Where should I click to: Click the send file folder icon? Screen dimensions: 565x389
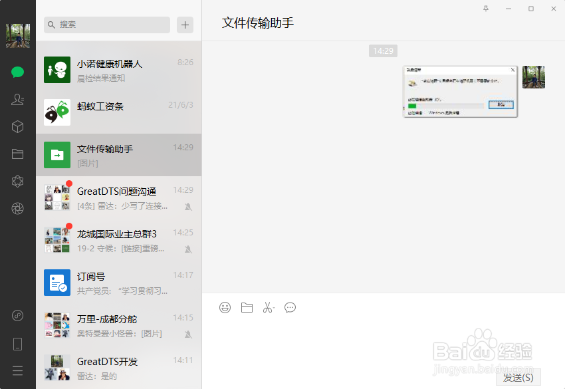click(x=247, y=307)
